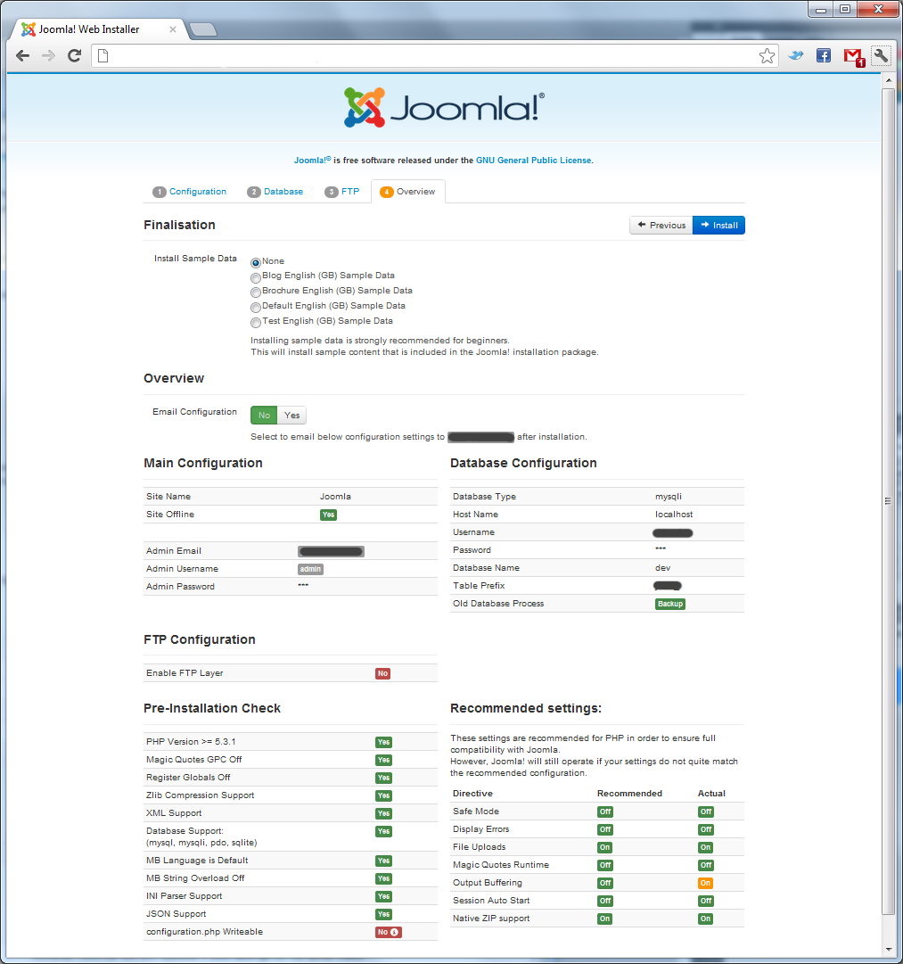This screenshot has width=903, height=964.
Task: Bookmark the page with the star icon
Action: coord(767,56)
